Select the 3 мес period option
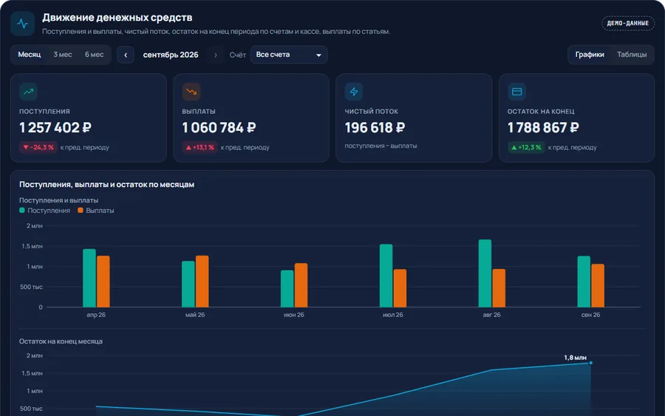 (x=63, y=55)
